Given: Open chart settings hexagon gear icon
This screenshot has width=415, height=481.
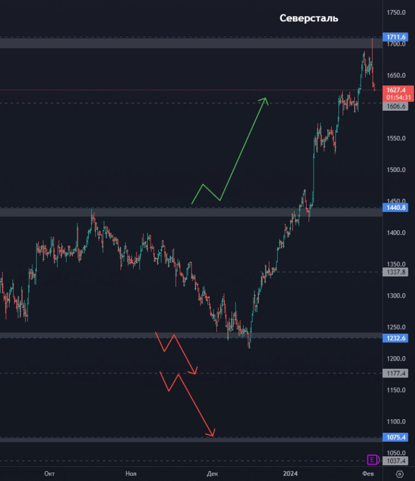Looking at the screenshot, I should pyautogui.click(x=400, y=474).
